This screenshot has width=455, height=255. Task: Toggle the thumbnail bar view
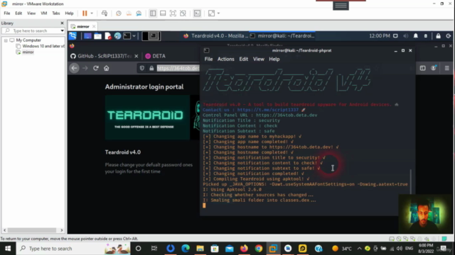click(163, 13)
